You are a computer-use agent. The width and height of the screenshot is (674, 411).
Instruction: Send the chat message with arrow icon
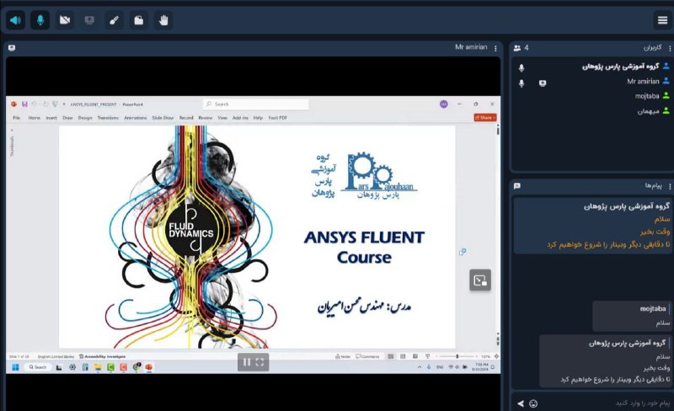[521, 403]
